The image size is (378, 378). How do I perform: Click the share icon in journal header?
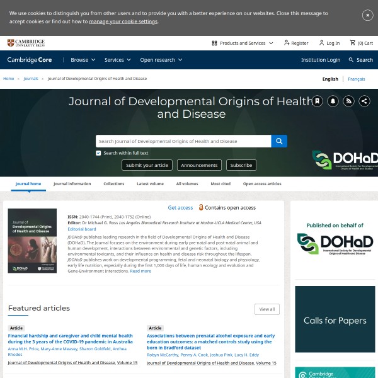pyautogui.click(x=365, y=101)
